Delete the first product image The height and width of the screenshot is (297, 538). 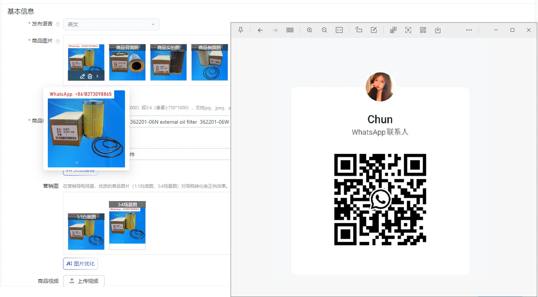[90, 76]
